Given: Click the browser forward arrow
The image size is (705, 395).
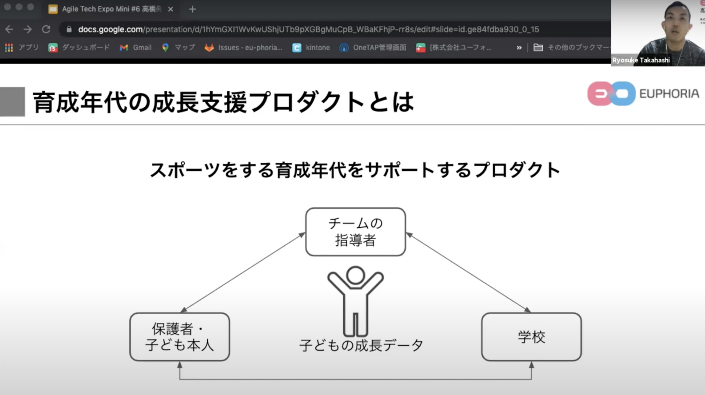Looking at the screenshot, I should click(x=28, y=29).
